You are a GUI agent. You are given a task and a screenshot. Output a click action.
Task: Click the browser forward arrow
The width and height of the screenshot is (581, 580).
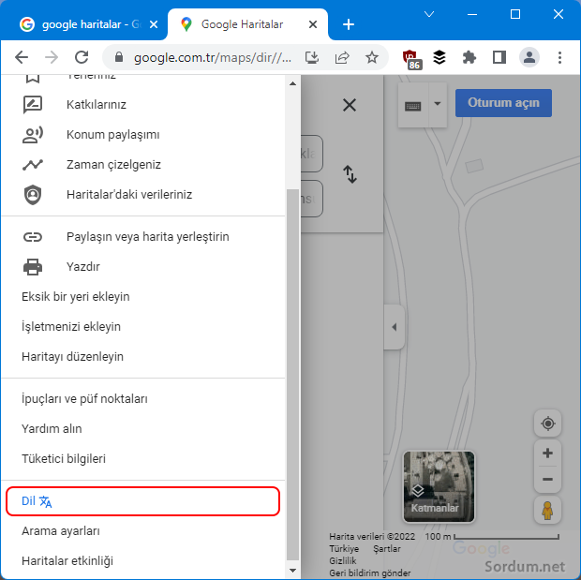click(x=52, y=57)
